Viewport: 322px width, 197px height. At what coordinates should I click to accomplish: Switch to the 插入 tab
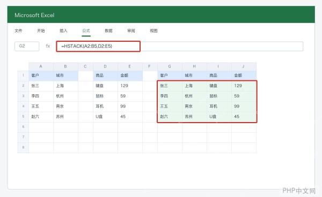(x=63, y=31)
